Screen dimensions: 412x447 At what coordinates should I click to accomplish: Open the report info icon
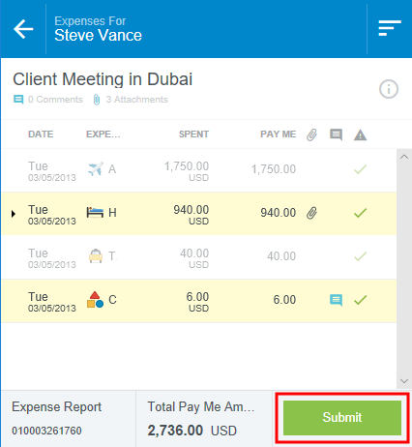[x=389, y=89]
